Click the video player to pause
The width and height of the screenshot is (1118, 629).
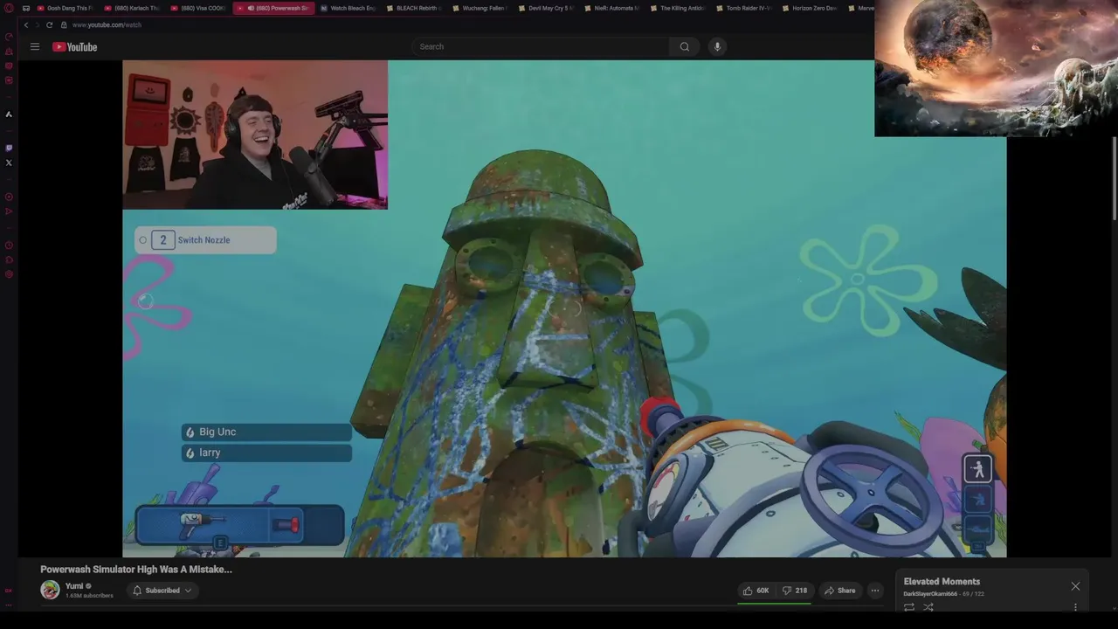click(x=564, y=308)
